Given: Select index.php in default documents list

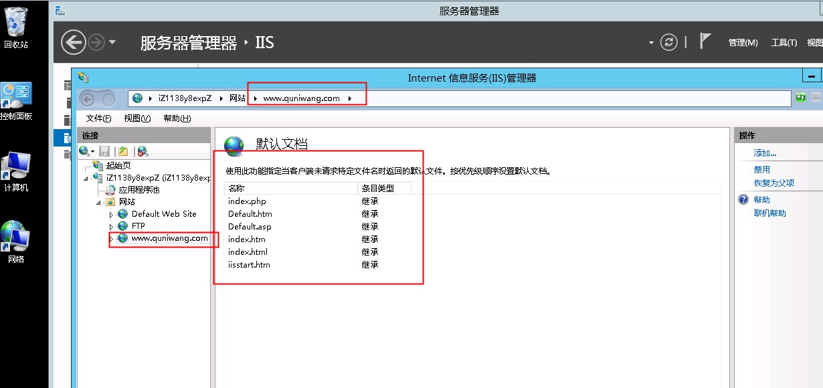Looking at the screenshot, I should [x=247, y=201].
